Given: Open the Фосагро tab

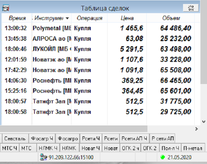Looking at the screenshot, I should [68, 139].
